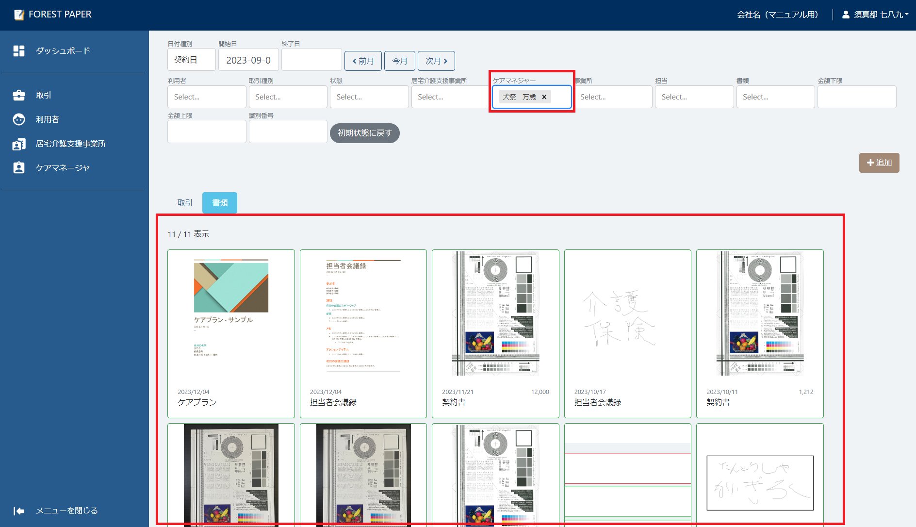
Task: Click the face icon for 利用者
Action: click(19, 119)
